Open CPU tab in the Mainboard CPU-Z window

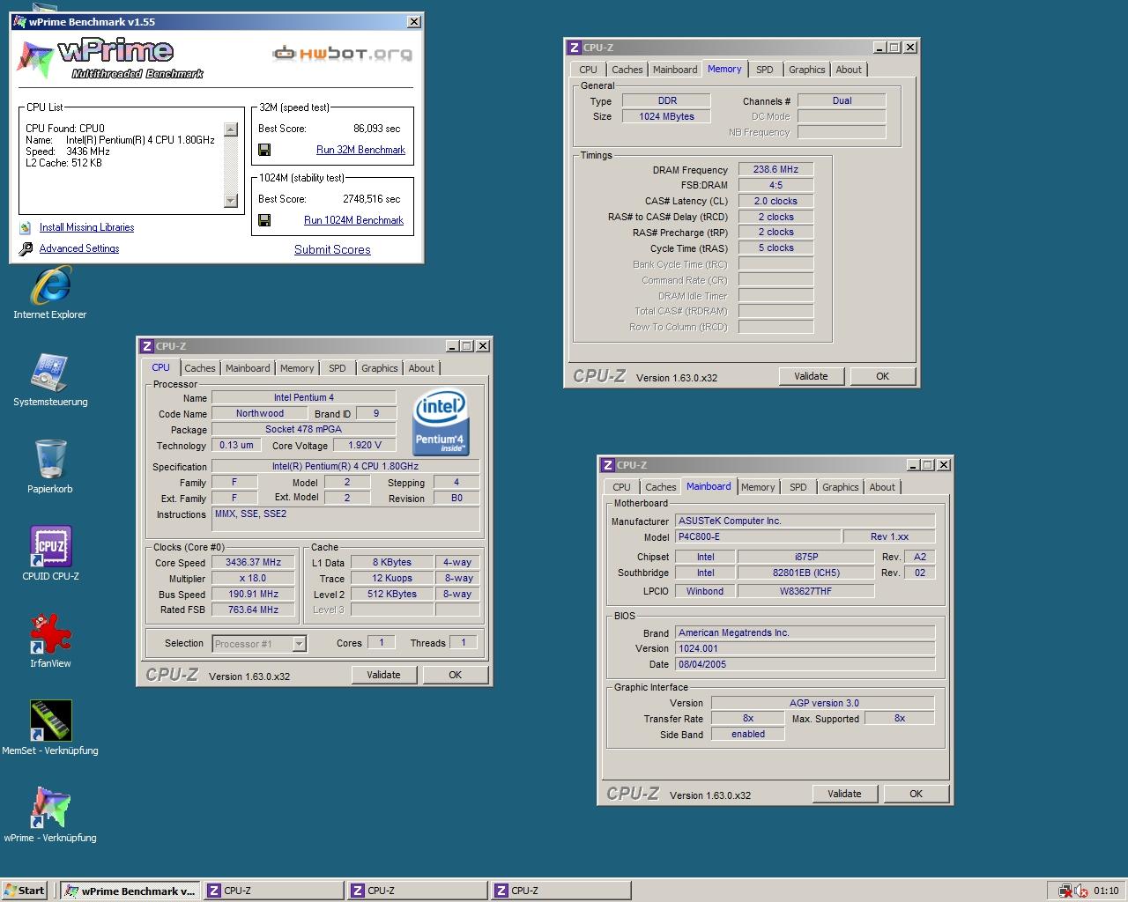pos(622,487)
